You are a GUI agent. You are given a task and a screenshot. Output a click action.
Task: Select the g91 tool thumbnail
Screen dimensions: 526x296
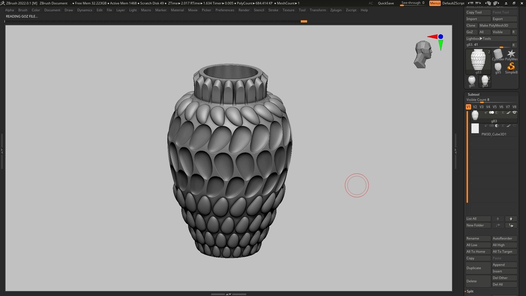(471, 81)
